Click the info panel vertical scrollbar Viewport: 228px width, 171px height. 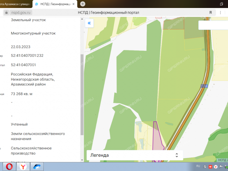(82, 94)
